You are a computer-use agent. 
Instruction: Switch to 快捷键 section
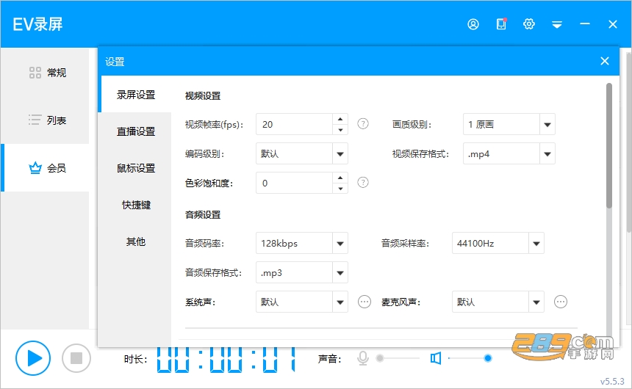(x=136, y=205)
